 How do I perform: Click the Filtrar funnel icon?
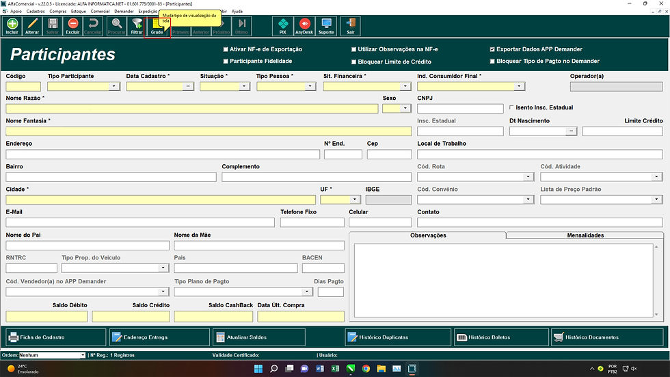(137, 26)
